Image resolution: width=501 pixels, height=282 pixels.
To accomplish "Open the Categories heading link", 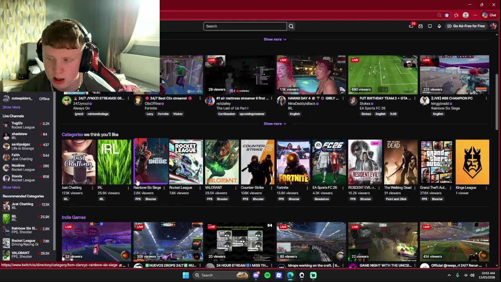I will [x=72, y=134].
